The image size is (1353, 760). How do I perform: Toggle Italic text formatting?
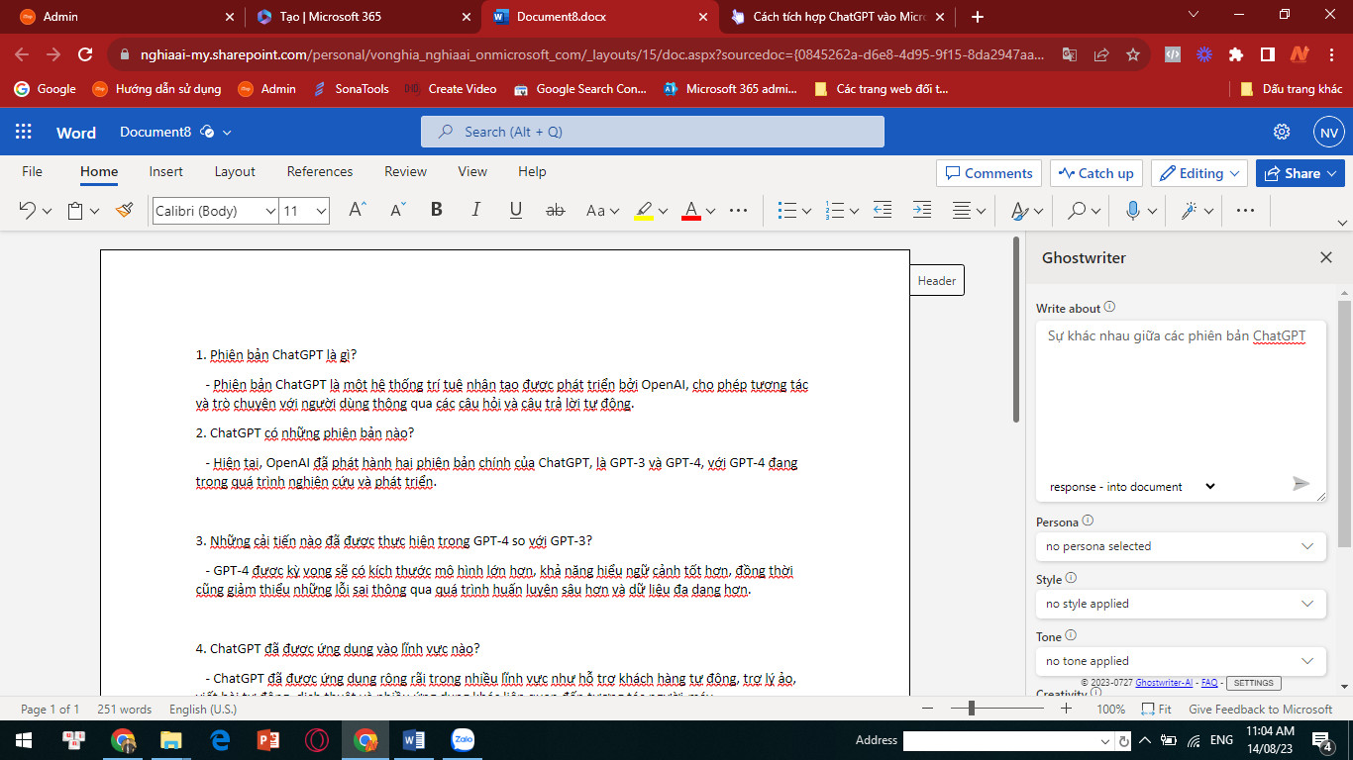click(x=475, y=211)
